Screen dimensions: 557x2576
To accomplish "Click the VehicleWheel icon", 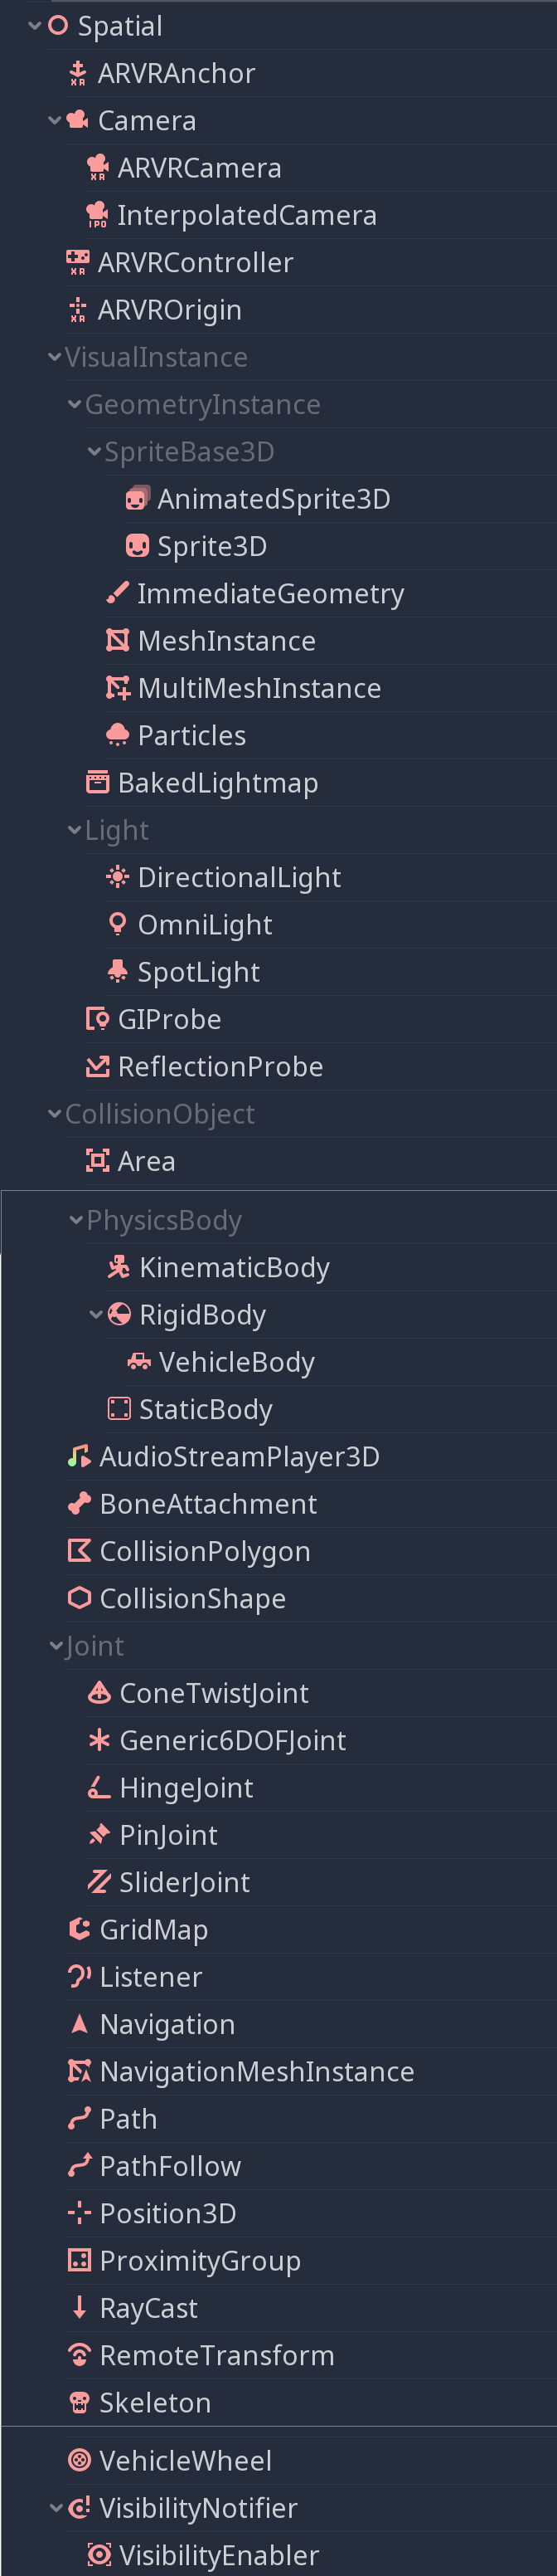I will point(79,2460).
